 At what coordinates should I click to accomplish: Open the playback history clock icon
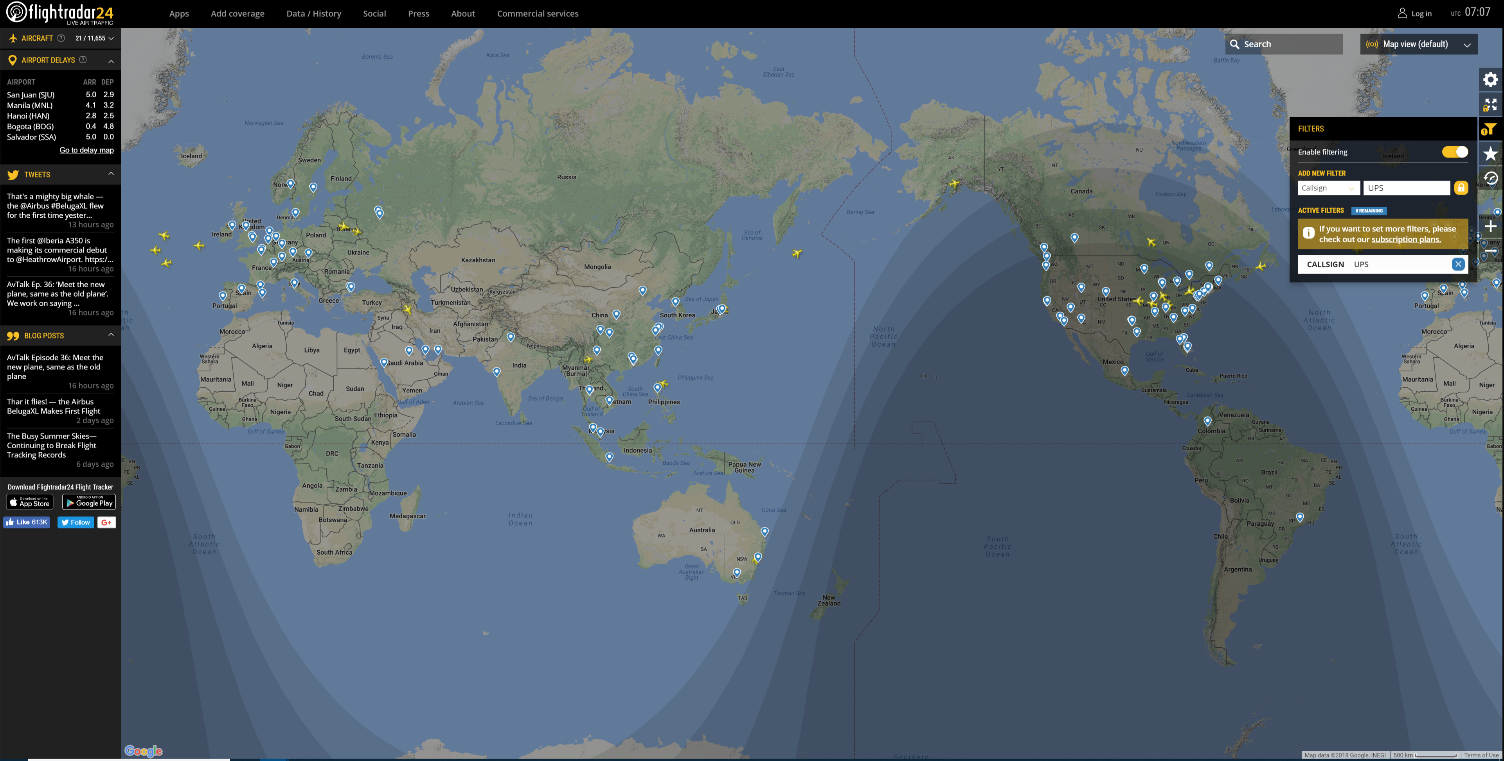(x=1491, y=179)
